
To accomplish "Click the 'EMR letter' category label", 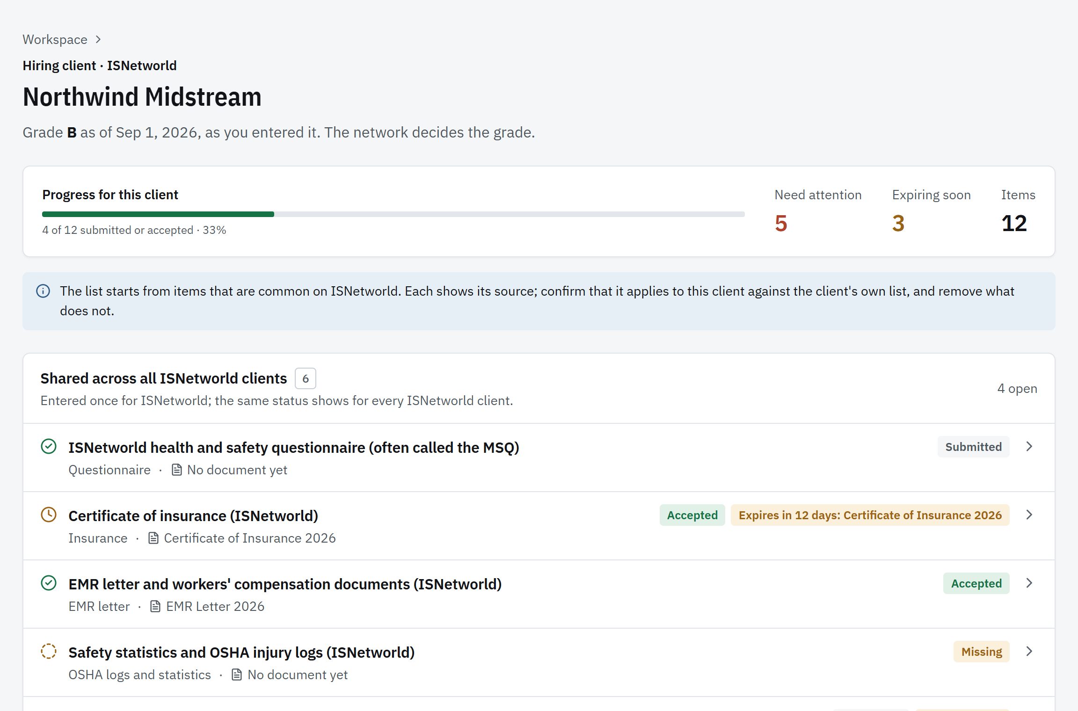I will click(99, 606).
